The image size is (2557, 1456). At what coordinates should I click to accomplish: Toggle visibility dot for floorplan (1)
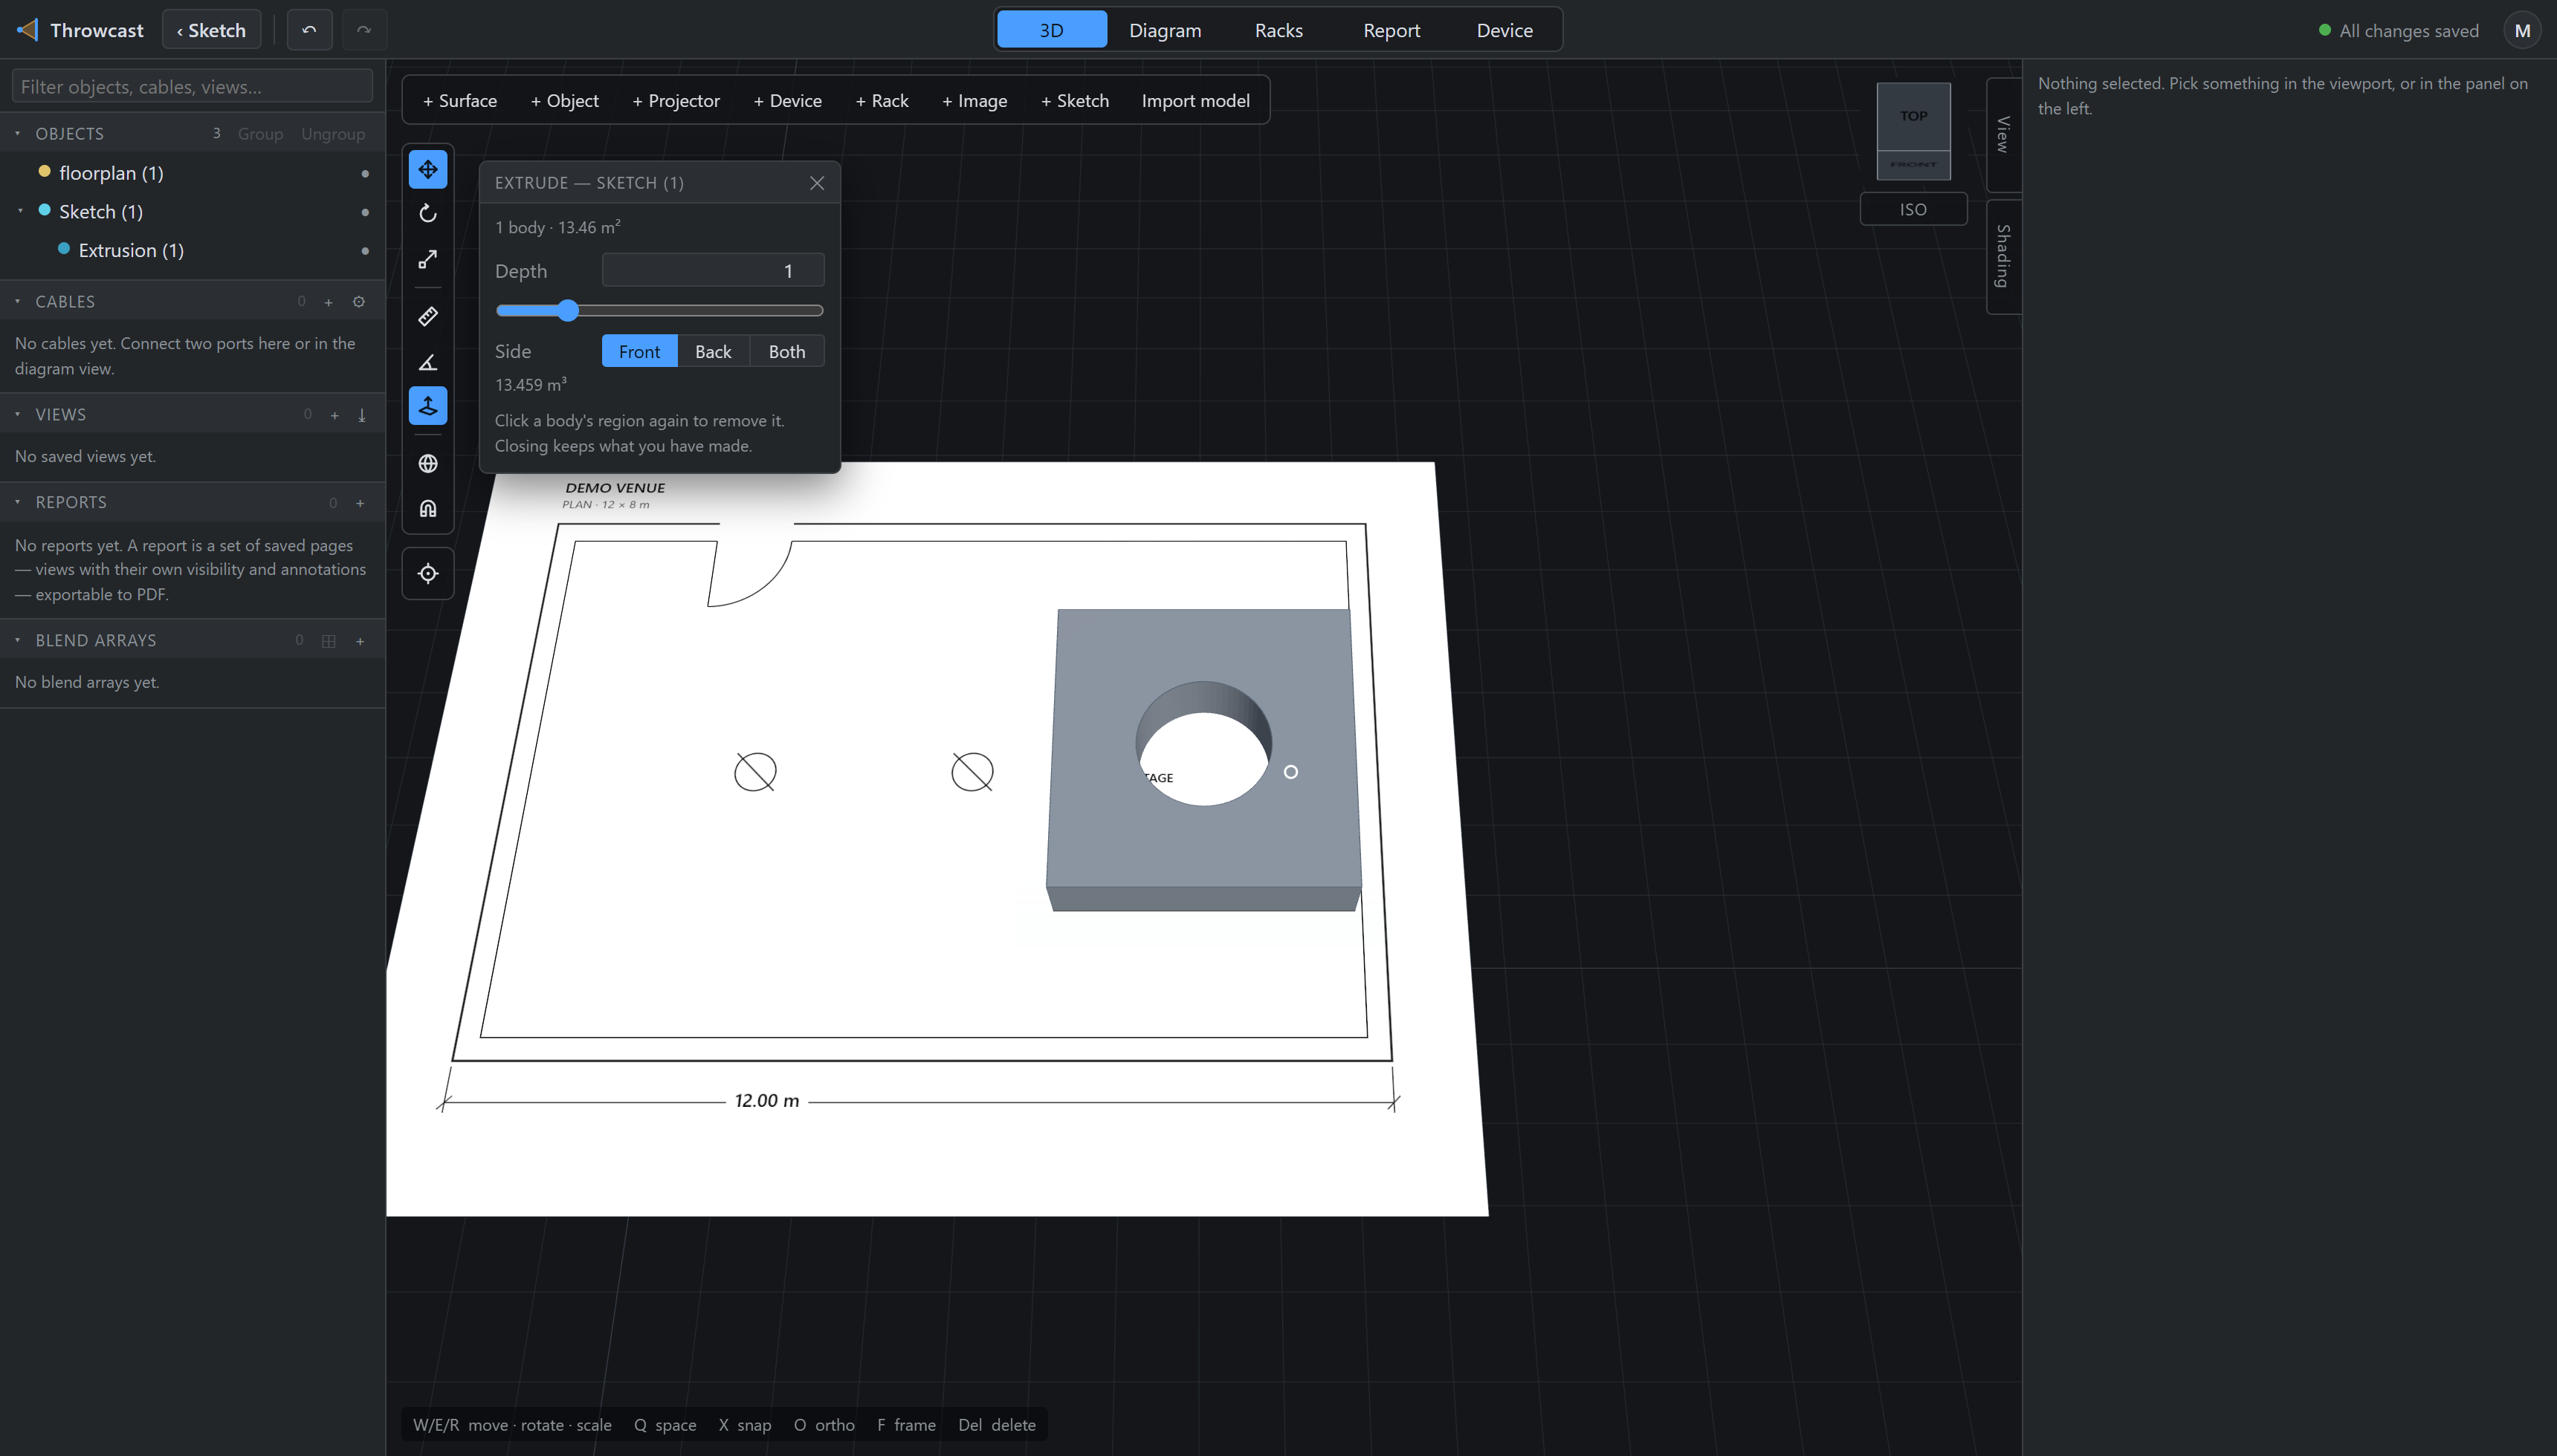point(364,174)
